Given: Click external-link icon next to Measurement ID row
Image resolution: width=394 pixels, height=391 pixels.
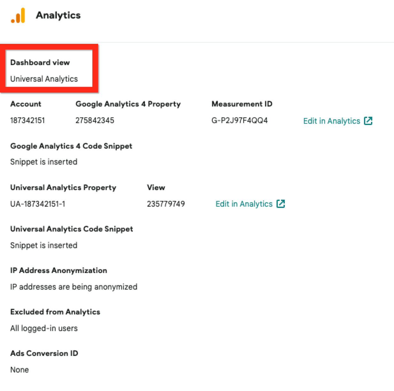Looking at the screenshot, I should [x=368, y=121].
